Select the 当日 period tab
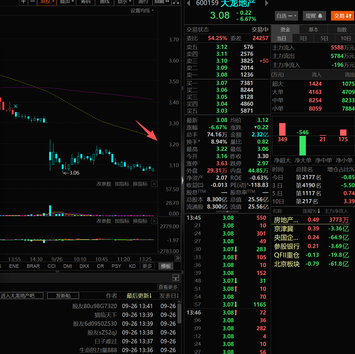355x354 pixels. [282, 38]
